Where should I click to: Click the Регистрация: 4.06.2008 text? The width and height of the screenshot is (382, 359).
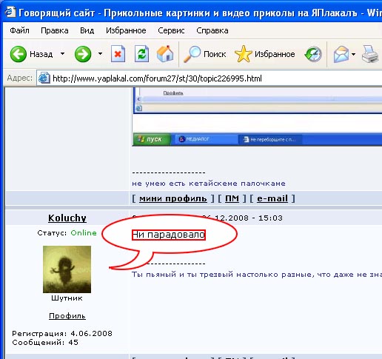[62, 334]
